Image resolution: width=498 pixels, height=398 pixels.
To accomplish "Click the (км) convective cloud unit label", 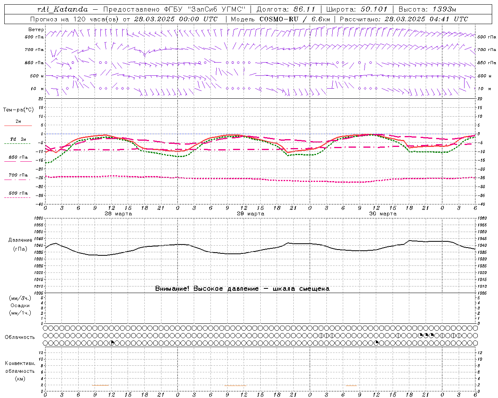I will 20,379.
